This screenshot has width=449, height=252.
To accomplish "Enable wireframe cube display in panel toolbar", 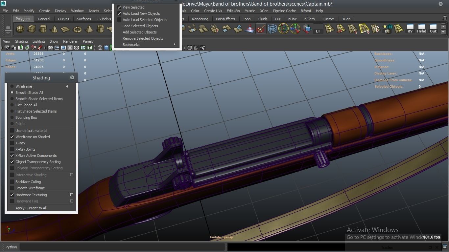I will click(x=100, y=48).
